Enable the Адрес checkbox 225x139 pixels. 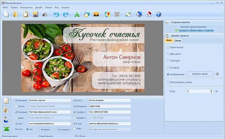click(16, 118)
